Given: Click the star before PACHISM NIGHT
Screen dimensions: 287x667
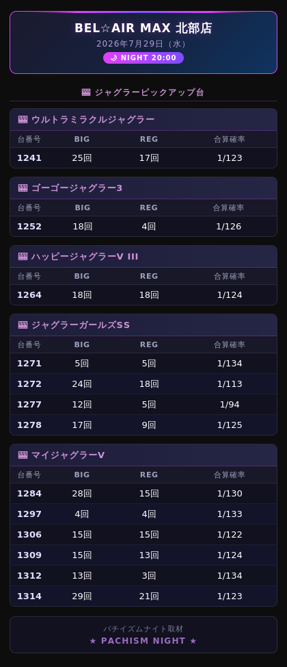Looking at the screenshot, I should 93,640.
